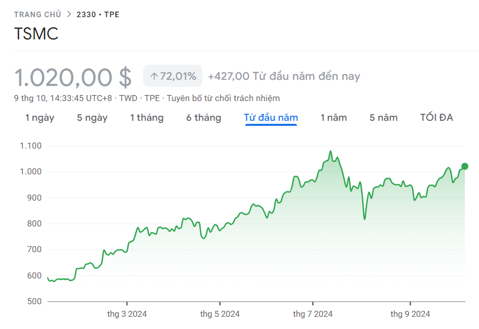Viewport: 479px width, 329px height.
Task: Click the breadcrumb chevron after TRANG CHỦ
Action: pyautogui.click(x=69, y=14)
